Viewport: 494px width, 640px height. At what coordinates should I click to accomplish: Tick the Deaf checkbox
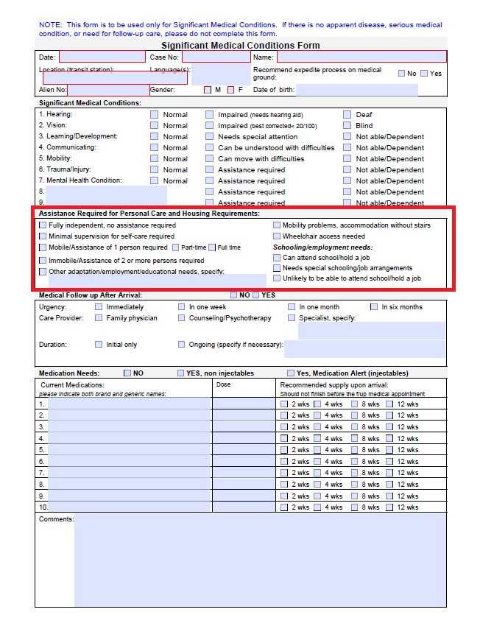pos(347,115)
